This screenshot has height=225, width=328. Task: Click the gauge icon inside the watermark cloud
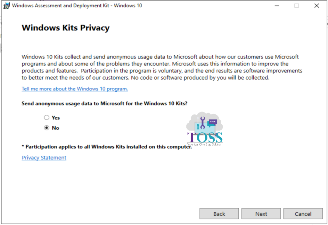pos(216,135)
